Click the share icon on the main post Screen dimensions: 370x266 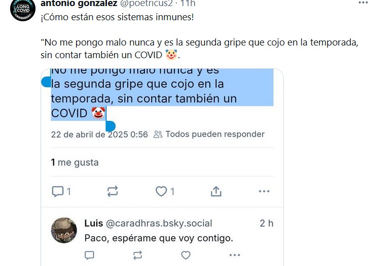(216, 191)
